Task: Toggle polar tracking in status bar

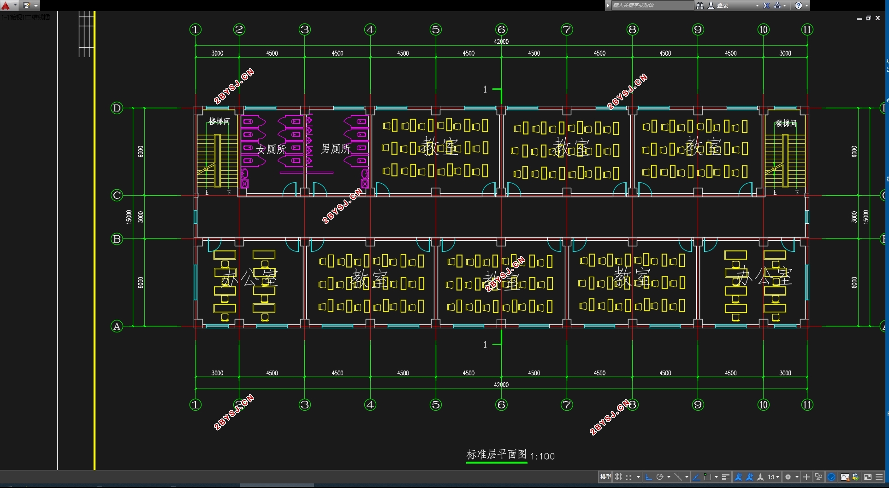Action: click(x=659, y=477)
